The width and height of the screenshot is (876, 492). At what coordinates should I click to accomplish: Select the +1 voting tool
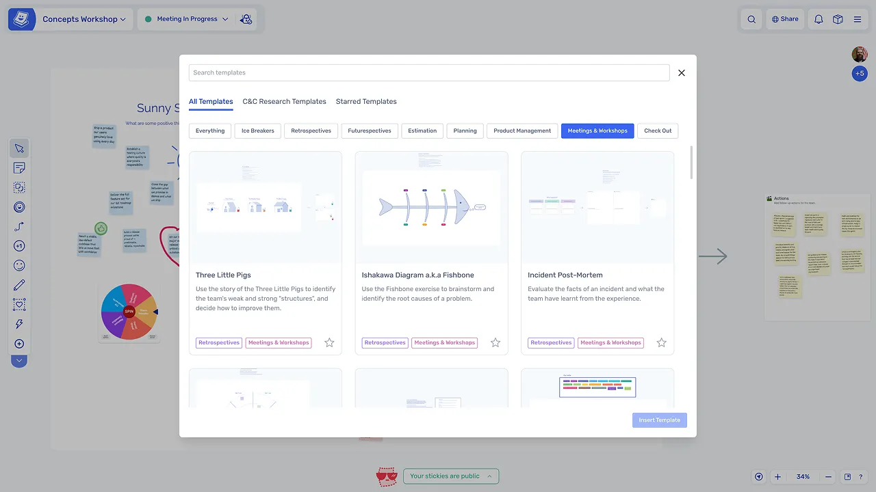[x=19, y=246]
